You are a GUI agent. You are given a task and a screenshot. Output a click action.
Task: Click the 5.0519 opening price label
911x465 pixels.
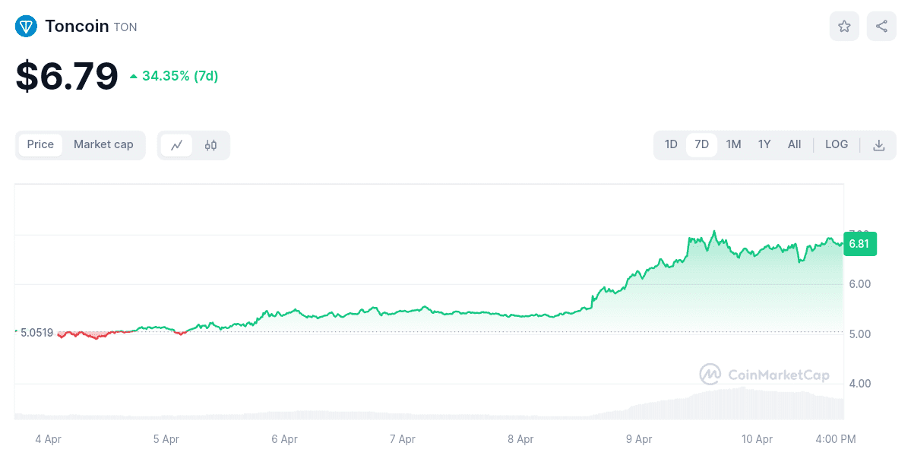click(36, 333)
